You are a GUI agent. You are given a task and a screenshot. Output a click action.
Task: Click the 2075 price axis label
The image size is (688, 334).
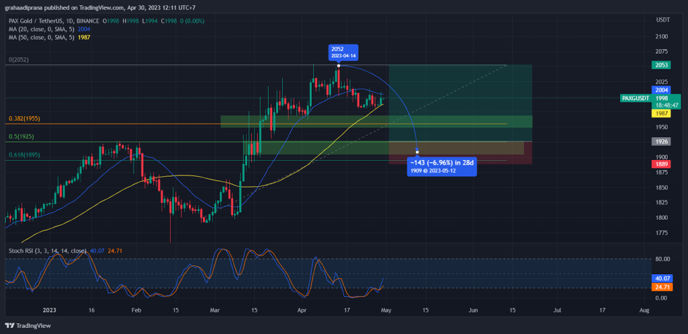click(662, 51)
